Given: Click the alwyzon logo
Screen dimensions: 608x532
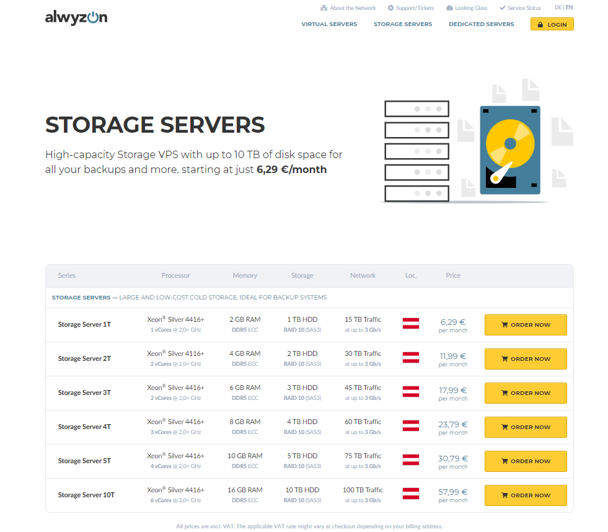Looking at the screenshot, I should 76,17.
